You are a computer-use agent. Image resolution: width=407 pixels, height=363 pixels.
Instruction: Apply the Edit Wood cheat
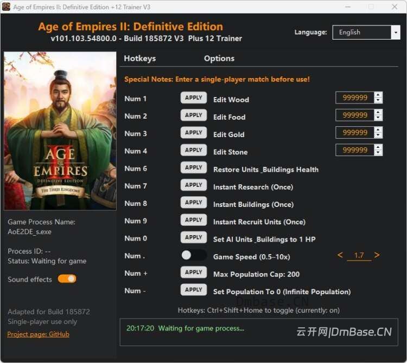(x=194, y=98)
